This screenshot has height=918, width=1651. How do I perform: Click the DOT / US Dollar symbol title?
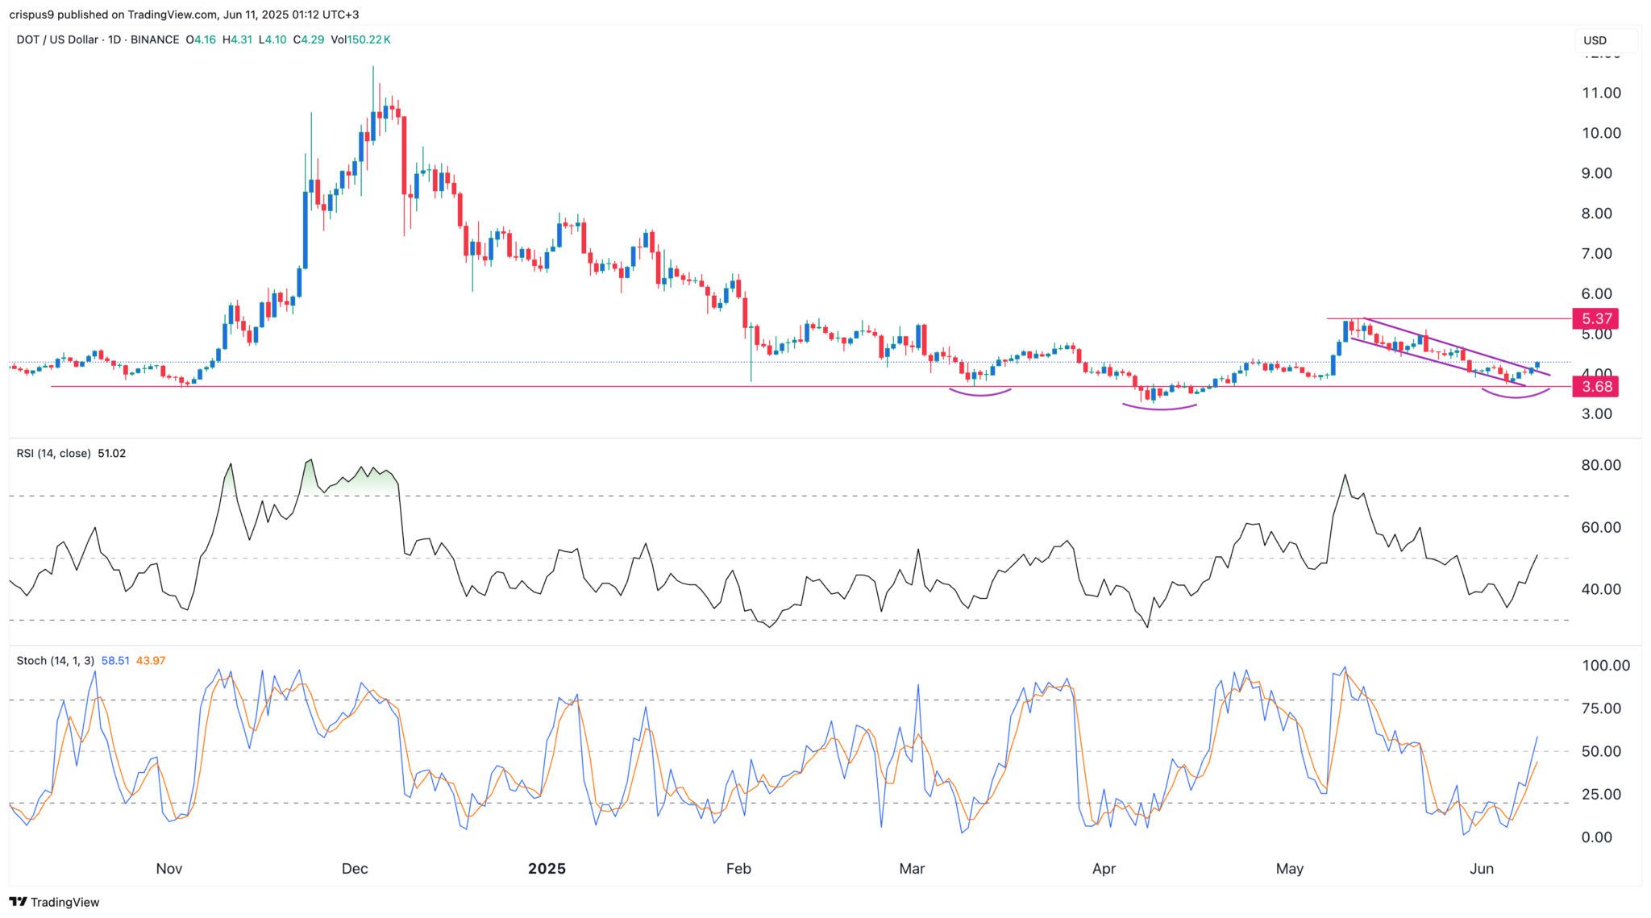pos(57,39)
